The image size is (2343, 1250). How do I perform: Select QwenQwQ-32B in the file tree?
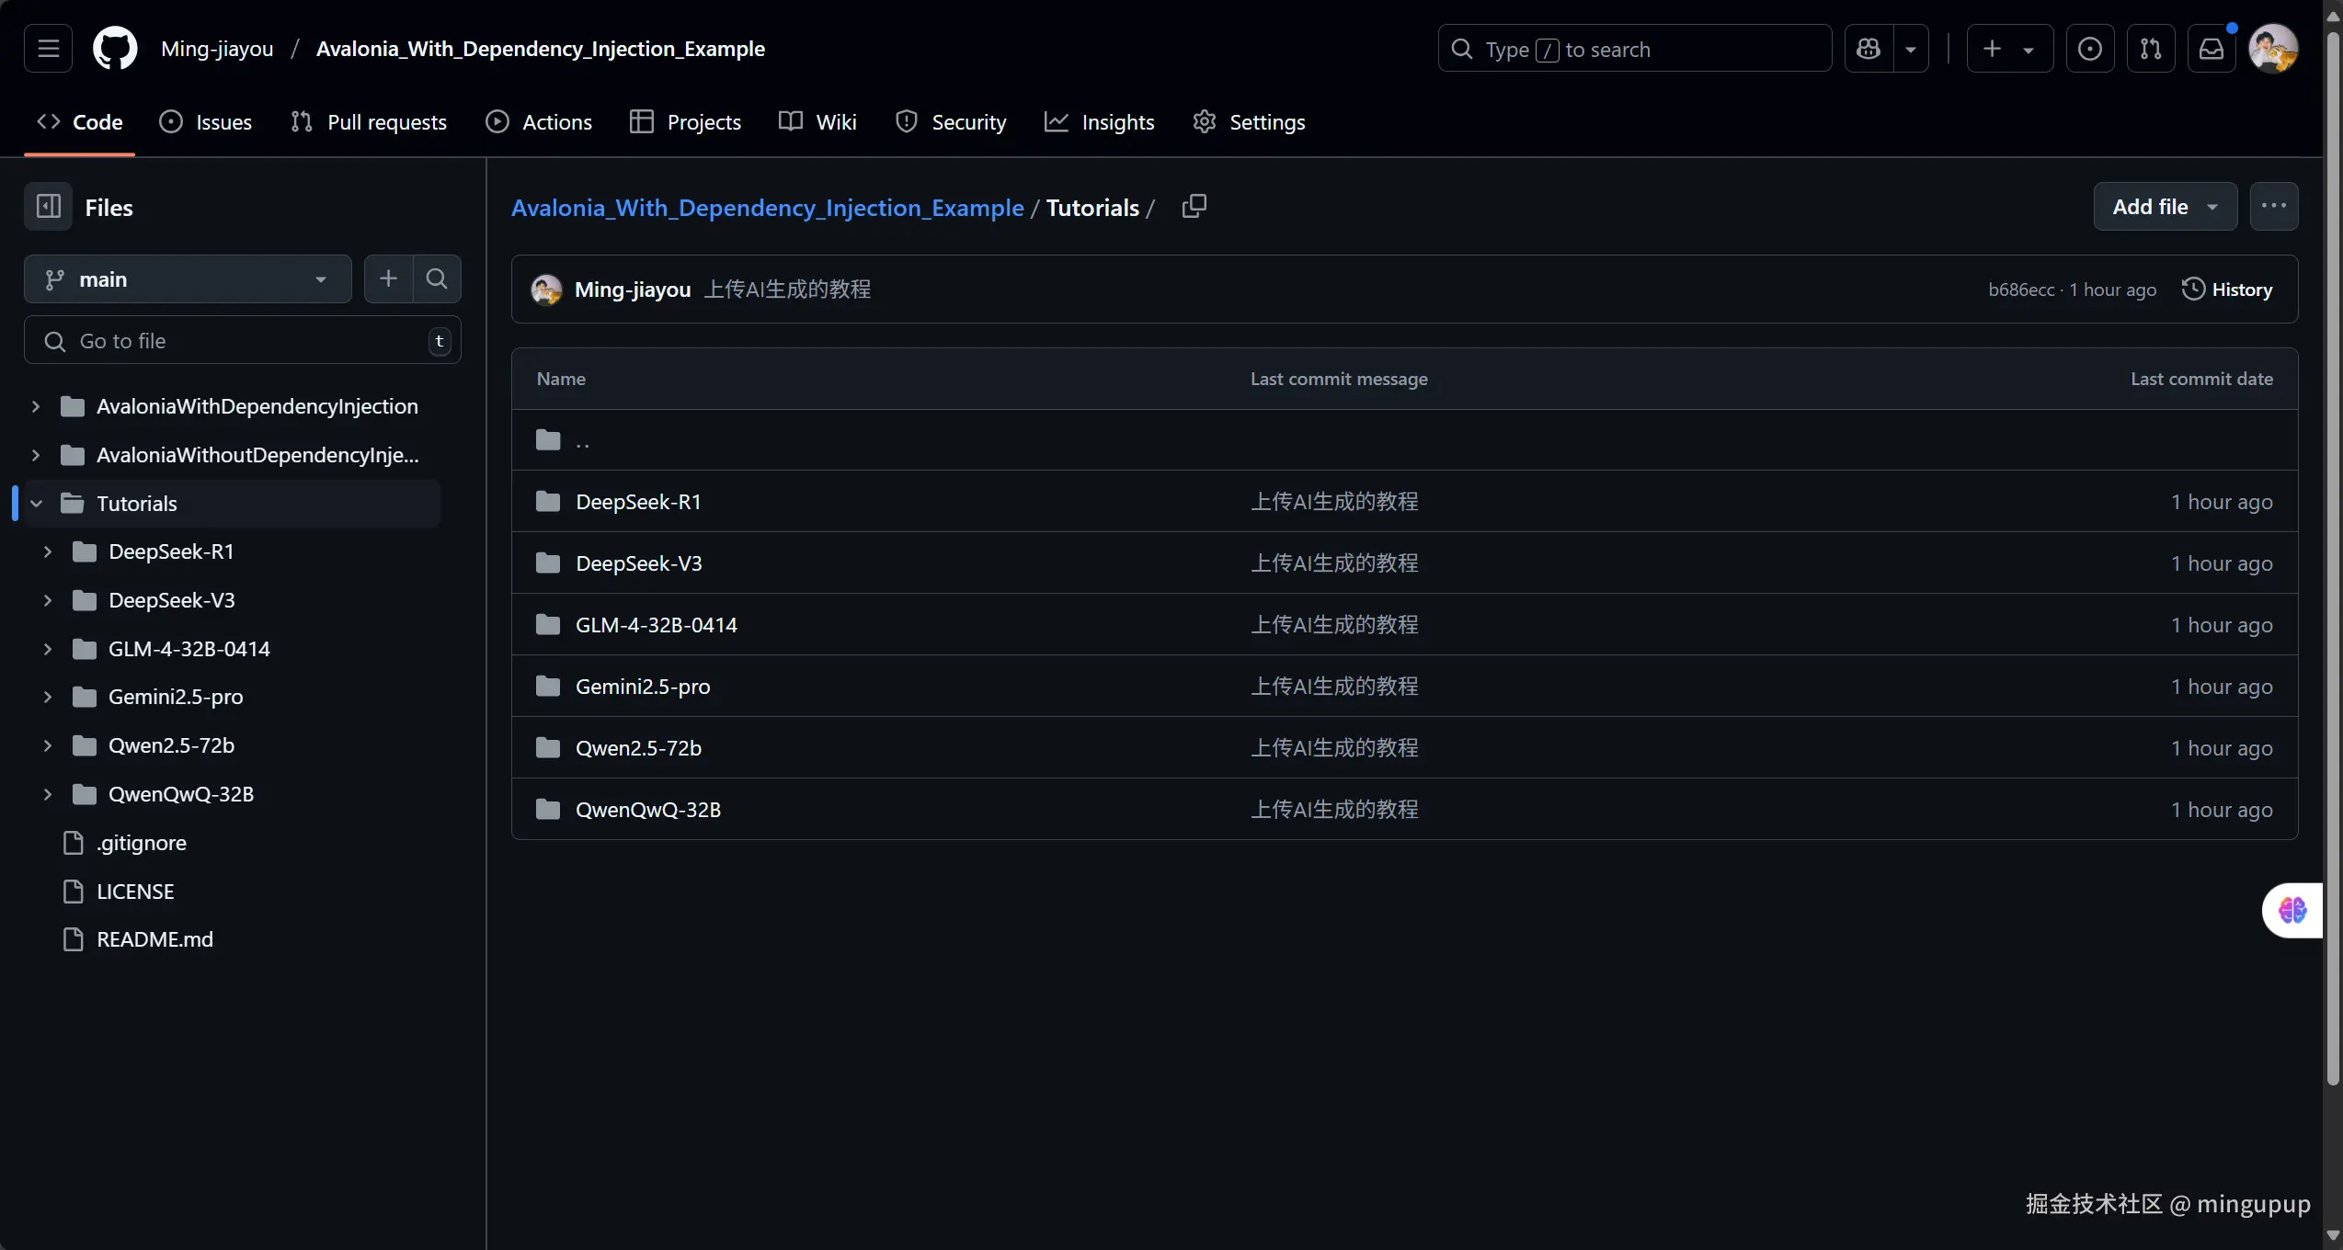point(181,793)
